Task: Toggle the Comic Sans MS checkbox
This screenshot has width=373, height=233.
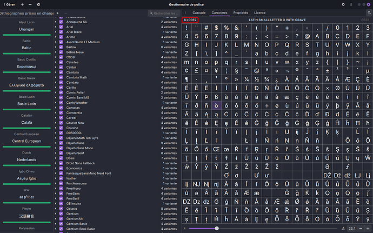Action: coord(61,98)
